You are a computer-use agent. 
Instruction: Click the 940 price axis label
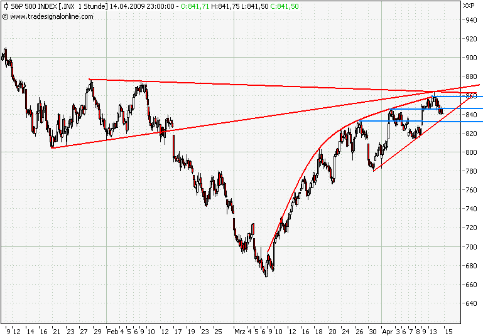point(471,20)
